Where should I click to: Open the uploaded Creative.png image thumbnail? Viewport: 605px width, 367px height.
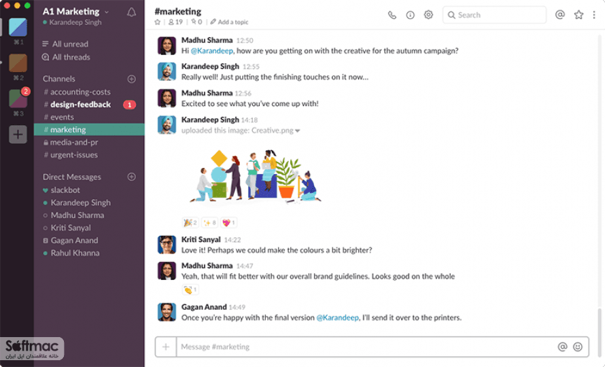point(256,176)
